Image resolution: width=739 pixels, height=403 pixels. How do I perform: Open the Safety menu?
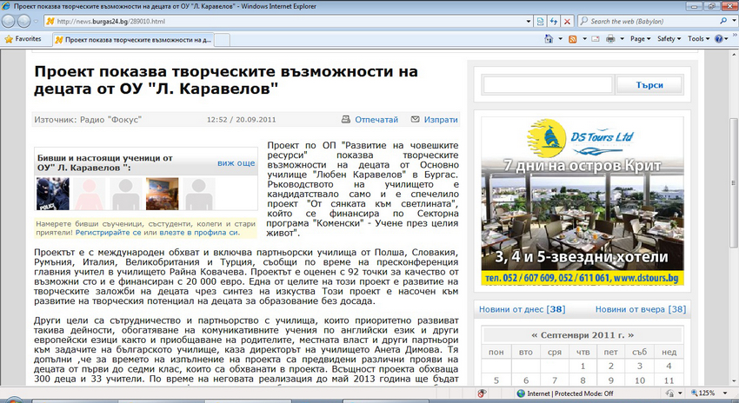click(669, 39)
